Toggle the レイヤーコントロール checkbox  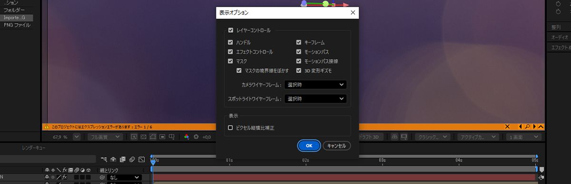231,30
